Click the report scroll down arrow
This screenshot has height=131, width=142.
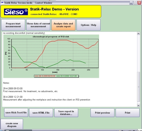click(138, 105)
